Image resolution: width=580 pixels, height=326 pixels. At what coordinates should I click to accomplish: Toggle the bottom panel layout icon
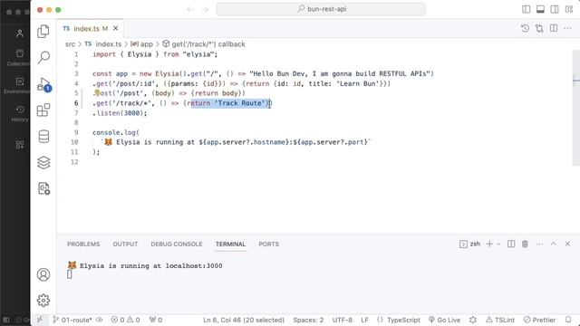click(x=540, y=9)
